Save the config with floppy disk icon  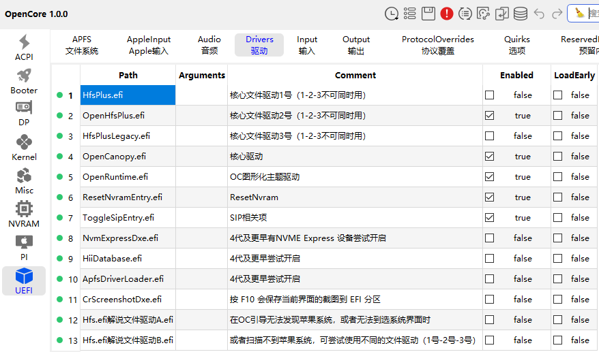pyautogui.click(x=428, y=14)
